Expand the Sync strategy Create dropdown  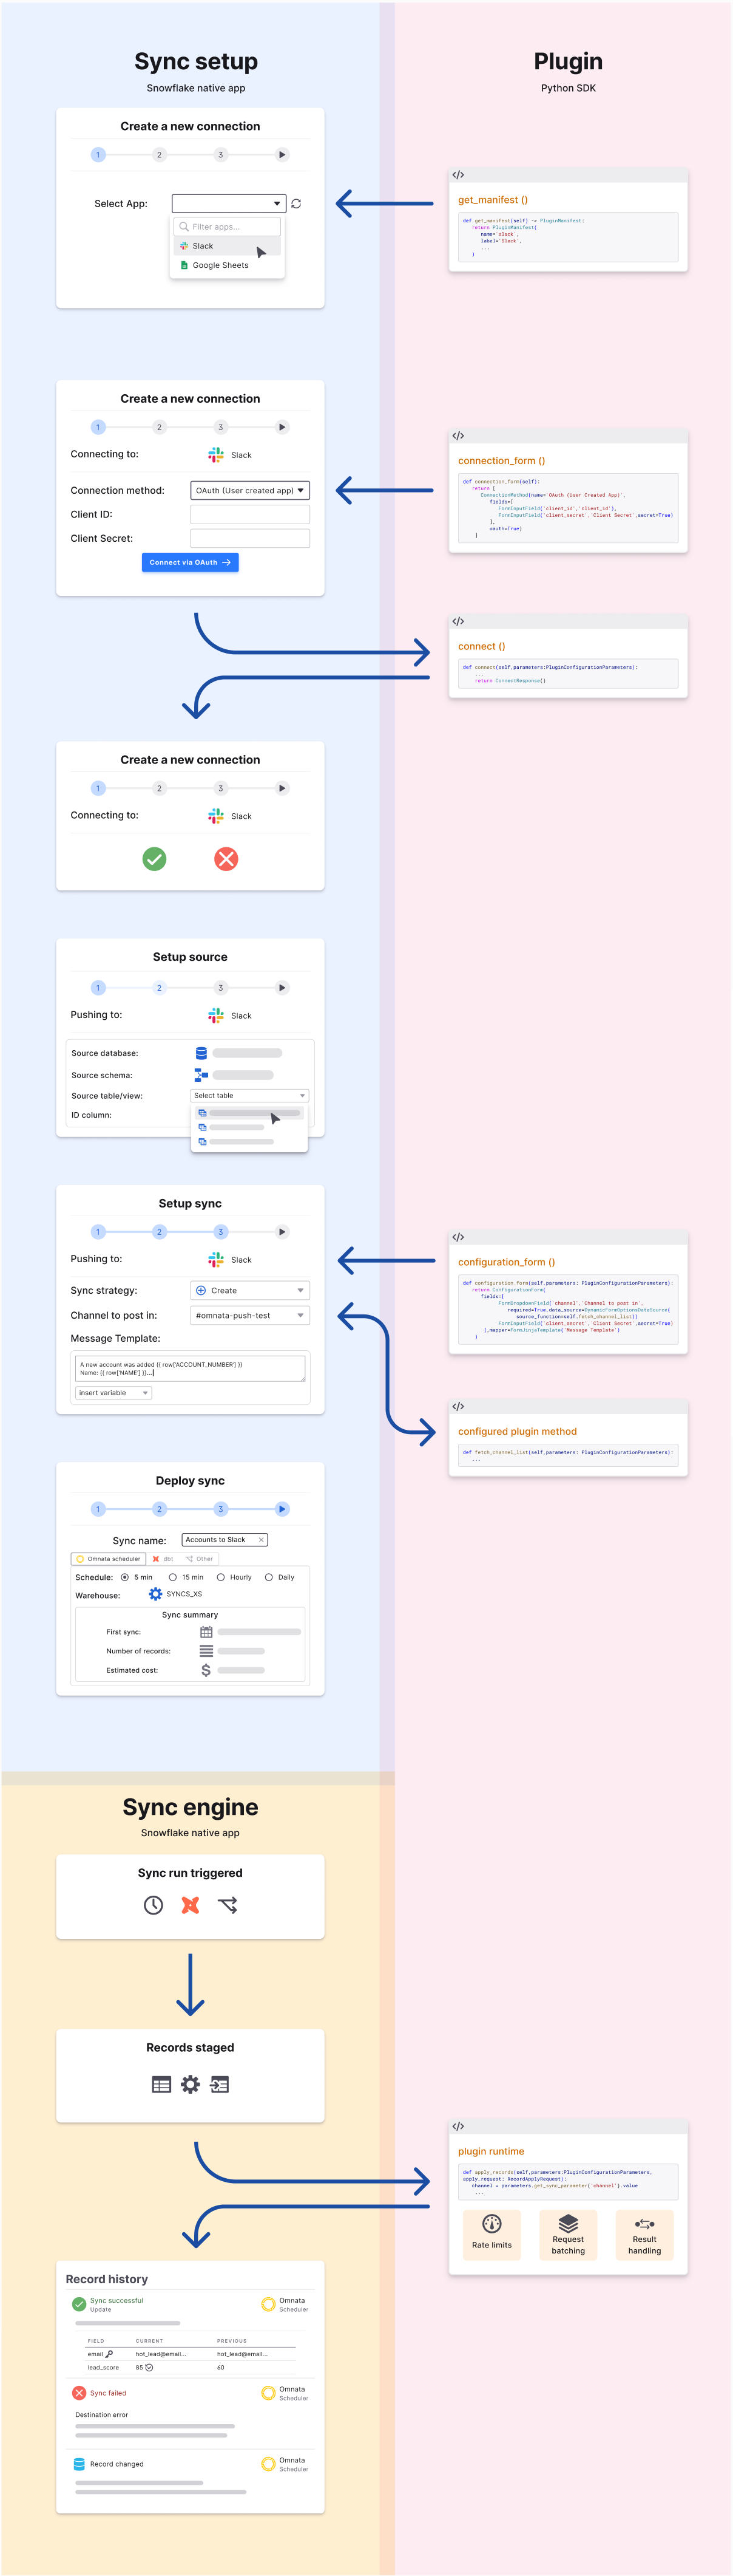[249, 1291]
